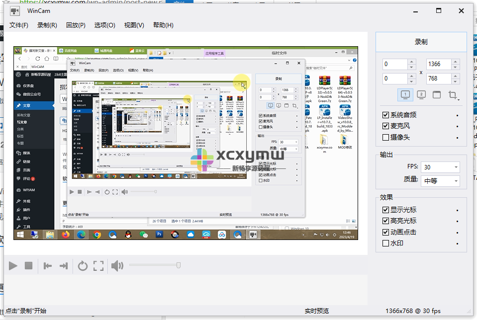
Task: Toggle fullscreen preview mode
Action: [98, 266]
